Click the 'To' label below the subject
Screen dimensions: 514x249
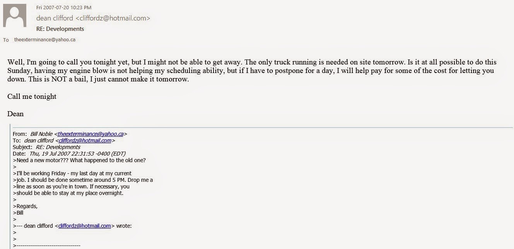tap(6, 40)
